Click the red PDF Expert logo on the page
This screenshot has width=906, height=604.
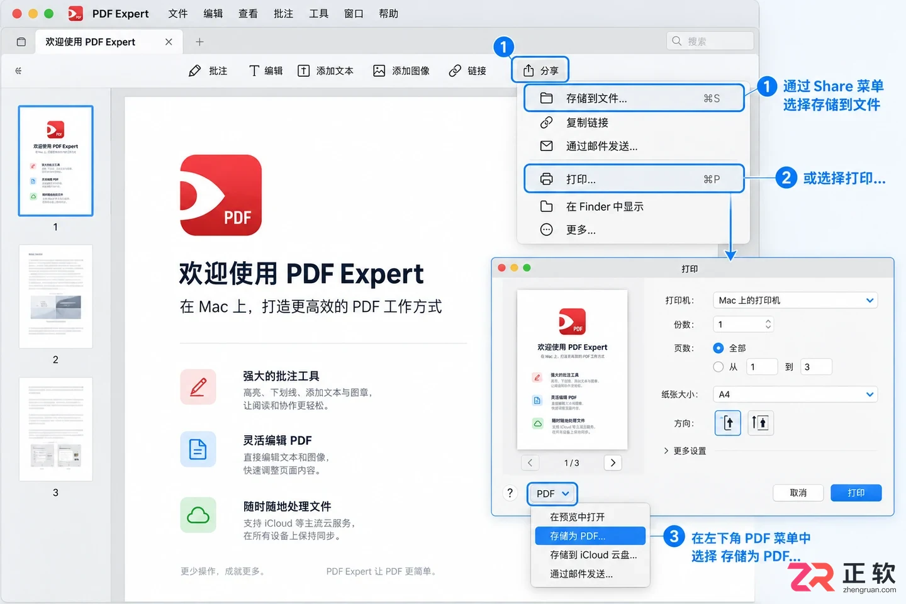(221, 195)
